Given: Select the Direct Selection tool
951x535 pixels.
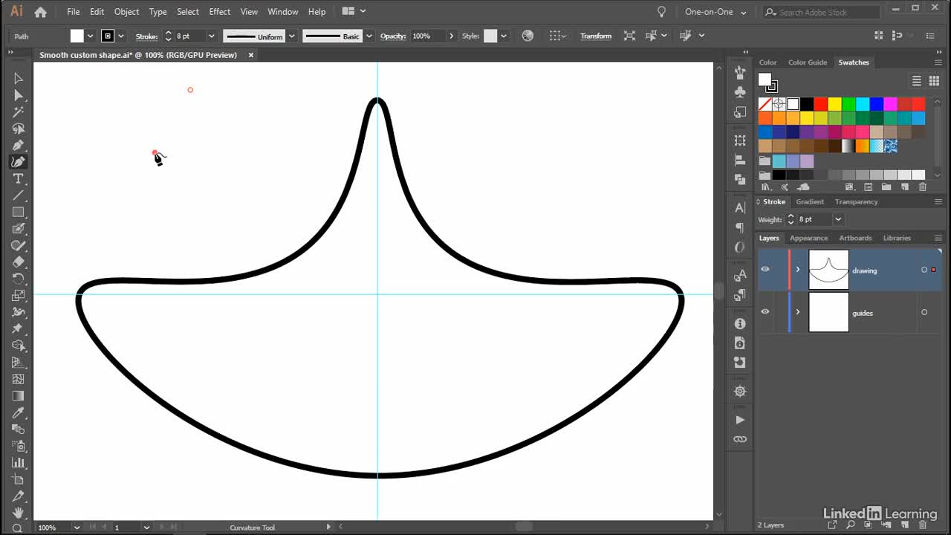Looking at the screenshot, I should pos(18,95).
